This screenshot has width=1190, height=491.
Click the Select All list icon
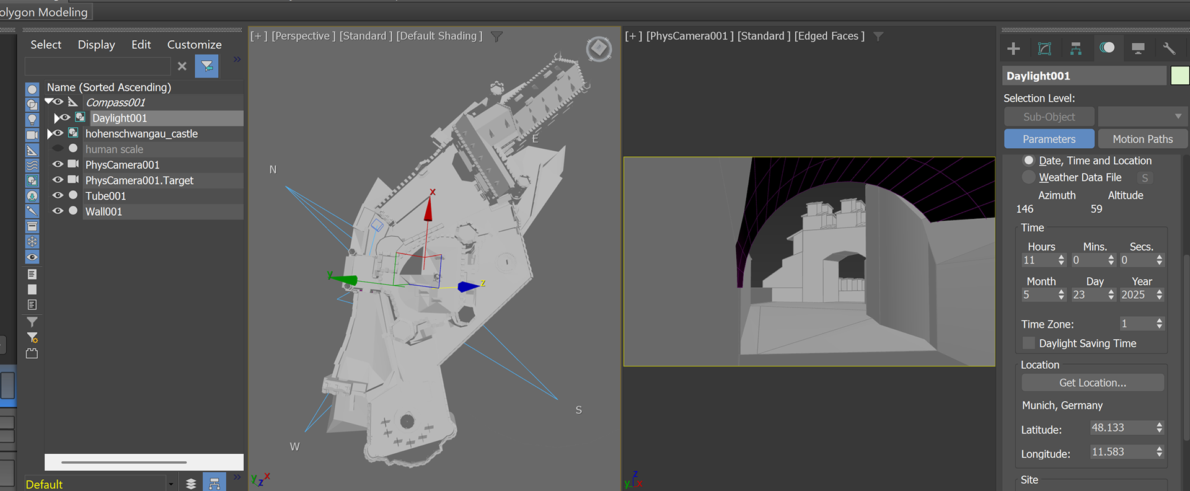click(x=32, y=274)
